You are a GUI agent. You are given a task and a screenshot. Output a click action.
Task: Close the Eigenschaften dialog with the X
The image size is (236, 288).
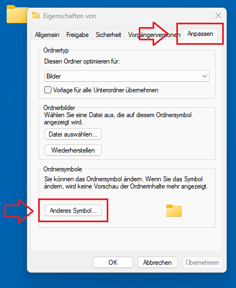tap(218, 15)
